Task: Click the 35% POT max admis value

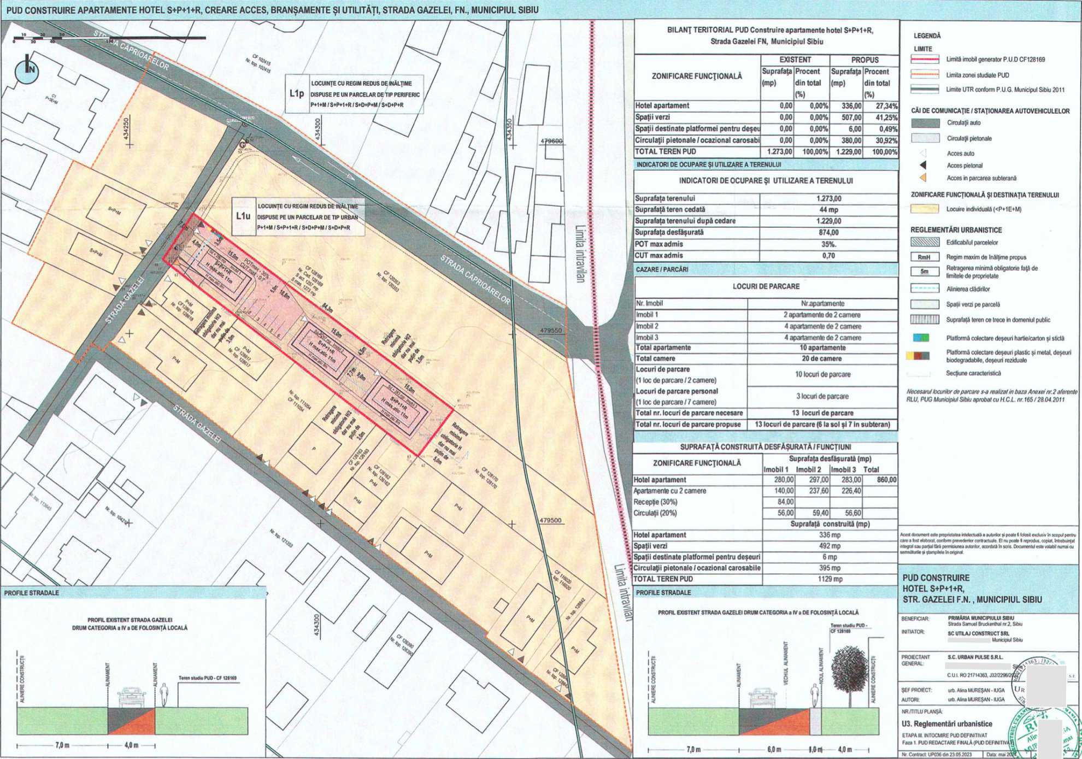Action: [x=828, y=244]
